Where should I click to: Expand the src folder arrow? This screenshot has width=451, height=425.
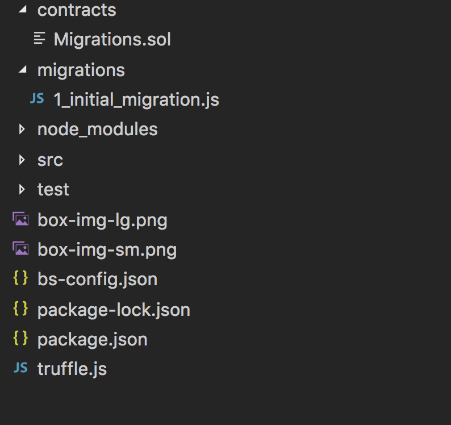(x=22, y=160)
